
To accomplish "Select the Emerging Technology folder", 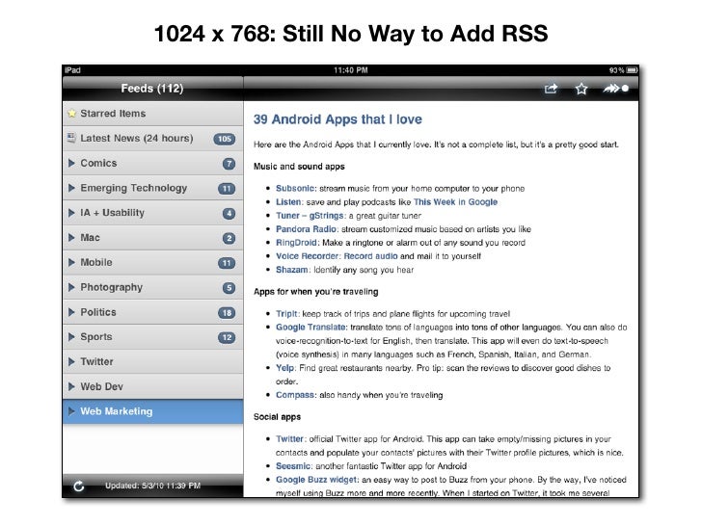I will (153, 188).
